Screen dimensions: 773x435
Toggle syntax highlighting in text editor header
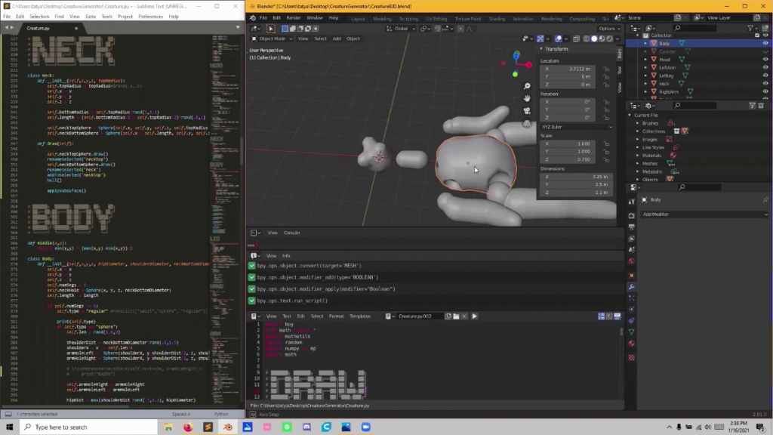pyautogui.click(x=617, y=316)
